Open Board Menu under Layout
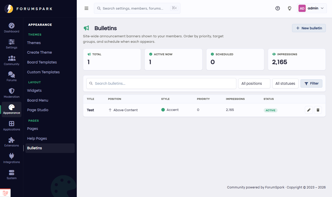Screen dimensions: 332x197 click(x=38, y=100)
